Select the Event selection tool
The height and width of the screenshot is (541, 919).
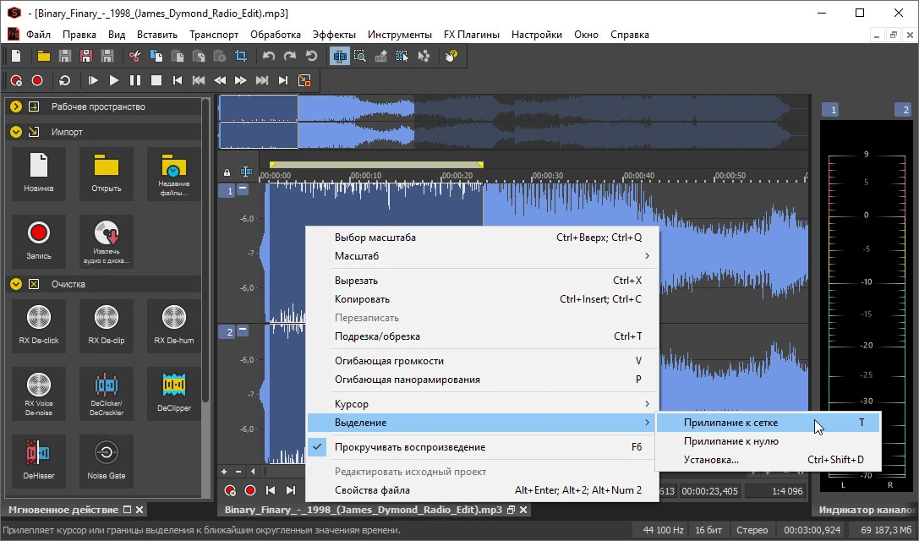(x=402, y=57)
